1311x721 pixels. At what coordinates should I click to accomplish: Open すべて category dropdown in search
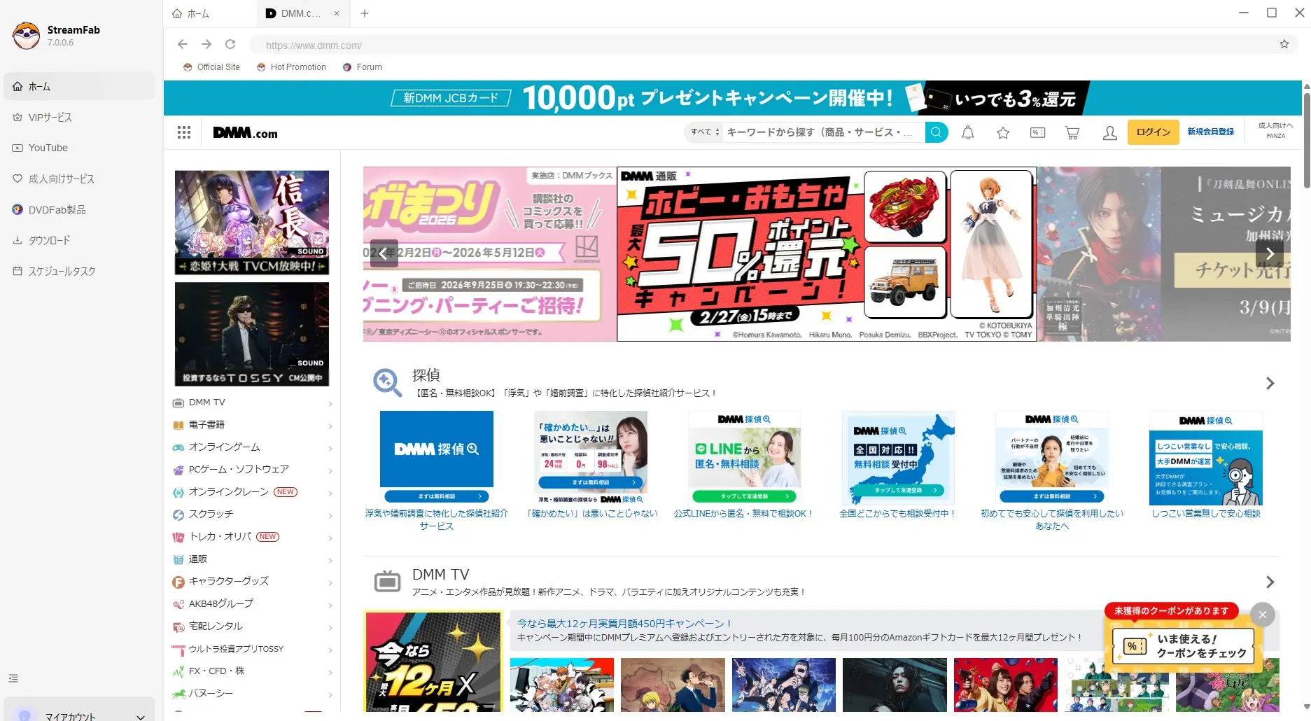(x=704, y=132)
